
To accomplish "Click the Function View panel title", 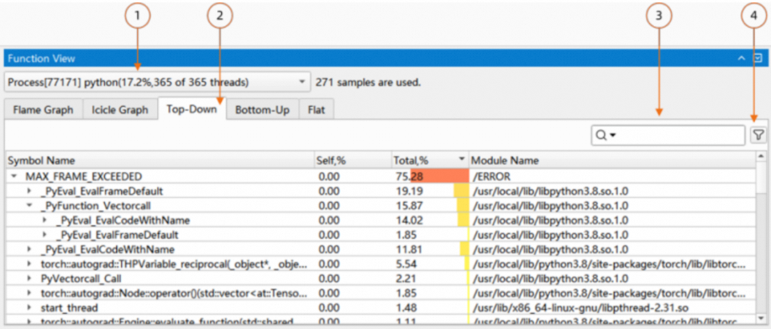I will (x=41, y=59).
